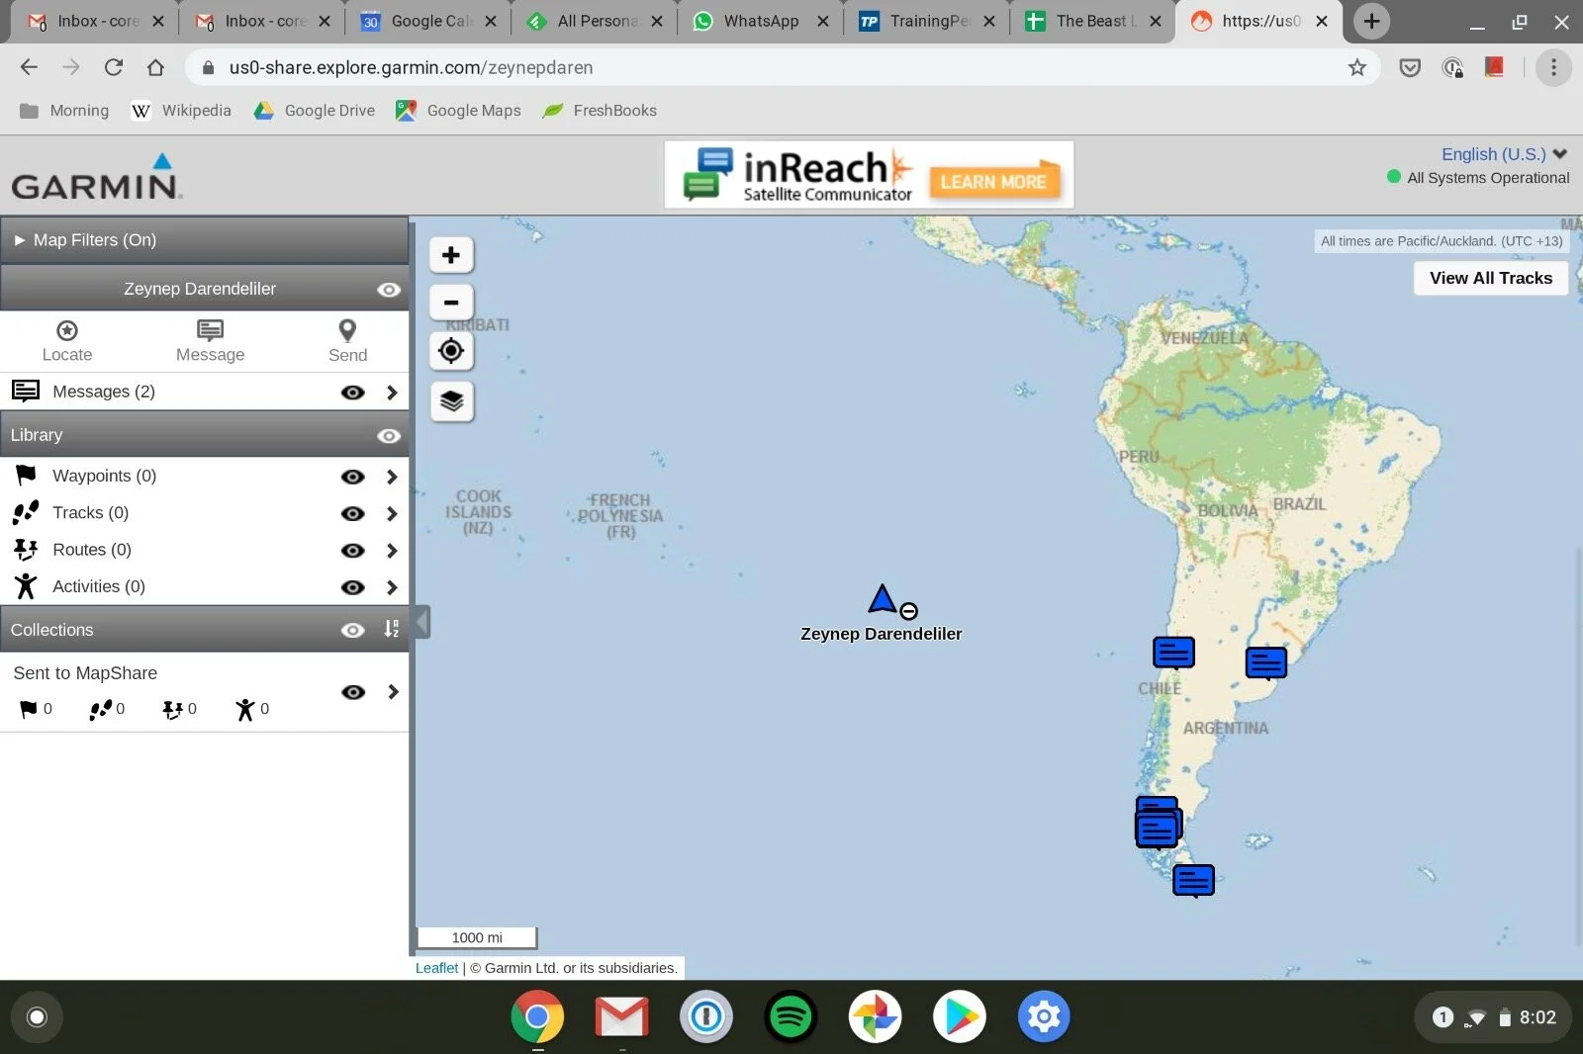
Task: Hide Routes with eye icon
Action: pyautogui.click(x=352, y=551)
